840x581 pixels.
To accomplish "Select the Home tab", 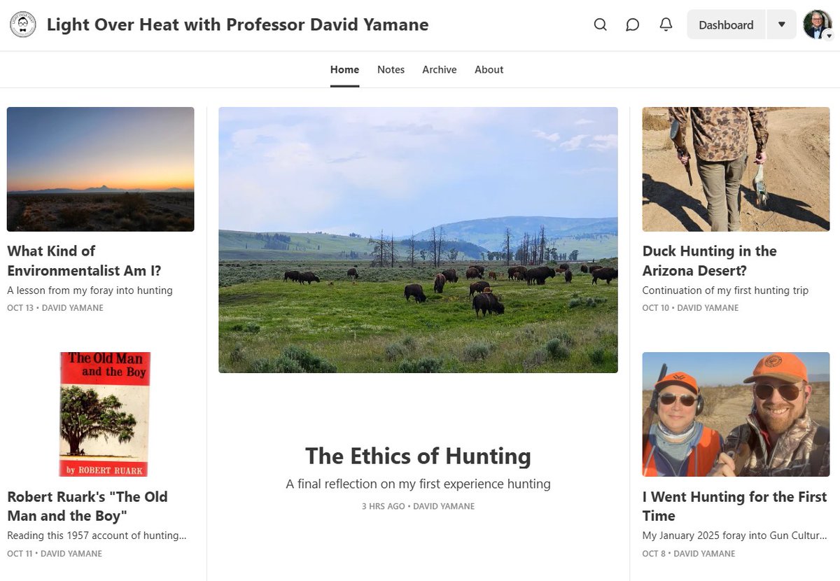I will (x=344, y=69).
